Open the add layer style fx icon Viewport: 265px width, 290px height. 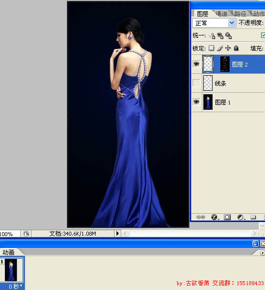(214, 217)
